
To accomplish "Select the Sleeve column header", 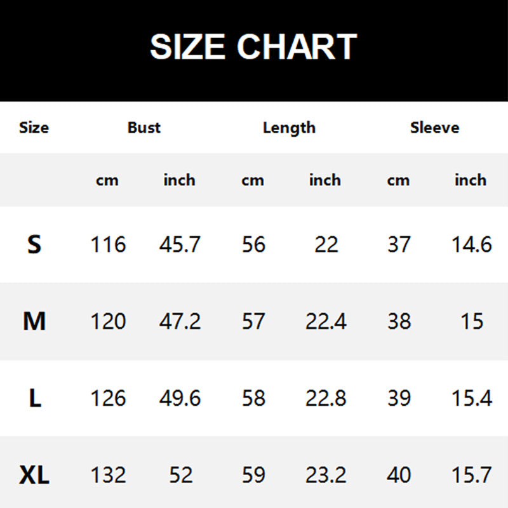I will 434,128.
